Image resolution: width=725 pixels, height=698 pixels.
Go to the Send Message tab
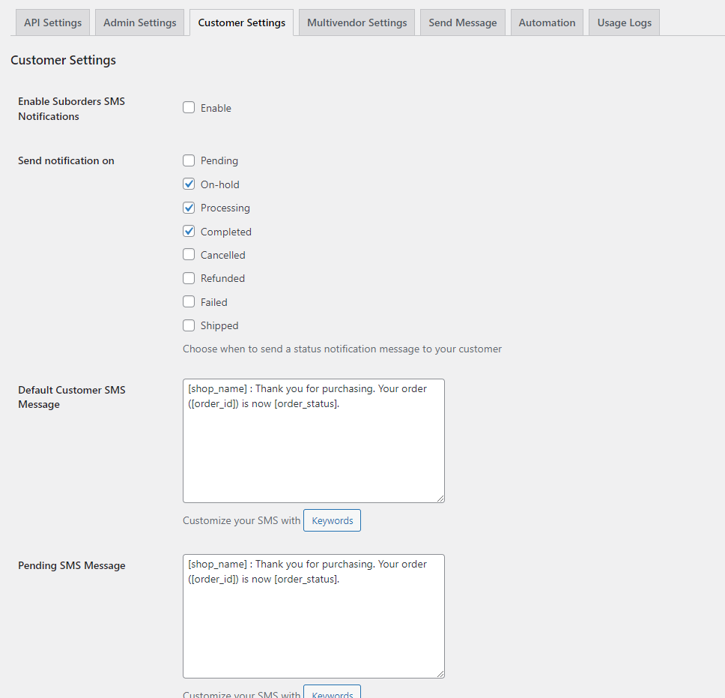point(462,22)
